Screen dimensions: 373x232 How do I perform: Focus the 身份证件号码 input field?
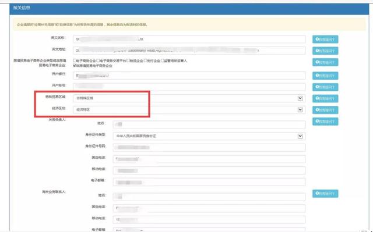[x=209, y=148]
